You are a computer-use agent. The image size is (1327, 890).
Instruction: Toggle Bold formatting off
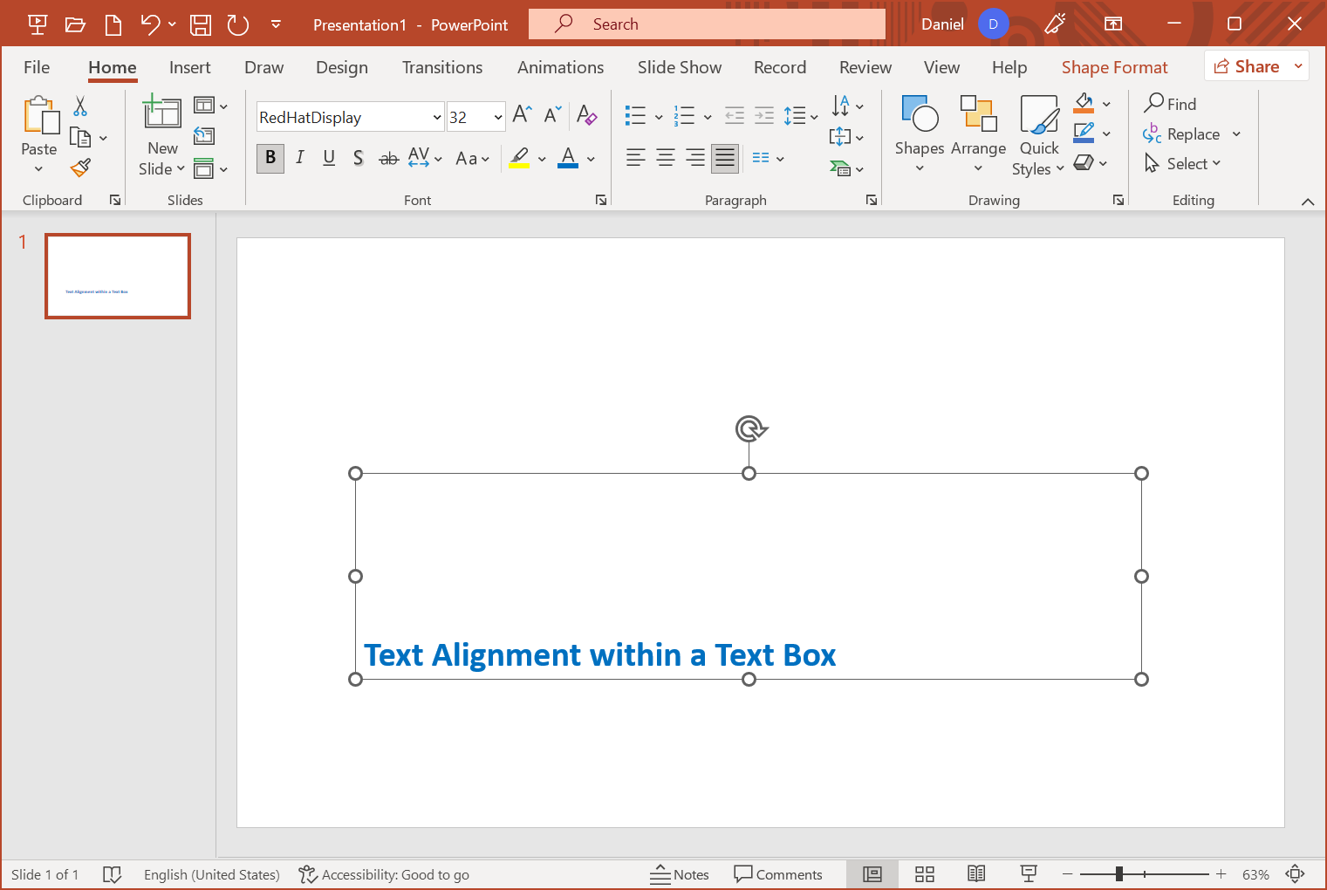click(270, 158)
